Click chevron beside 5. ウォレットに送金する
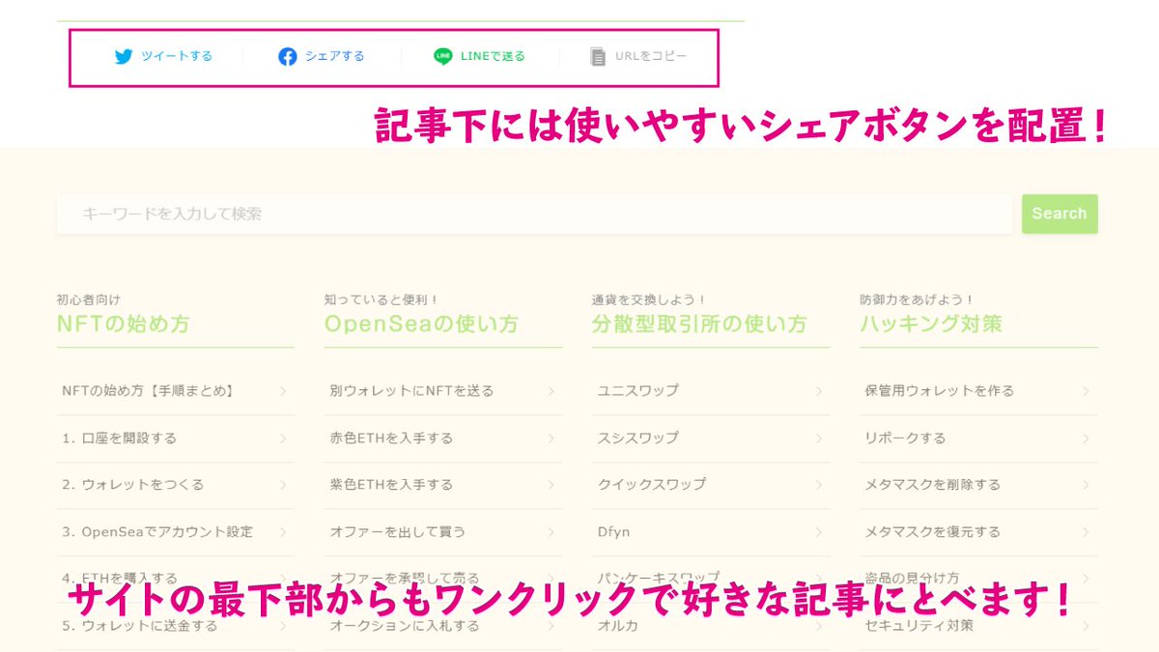Viewport: 1159px width, 652px height. click(x=283, y=626)
